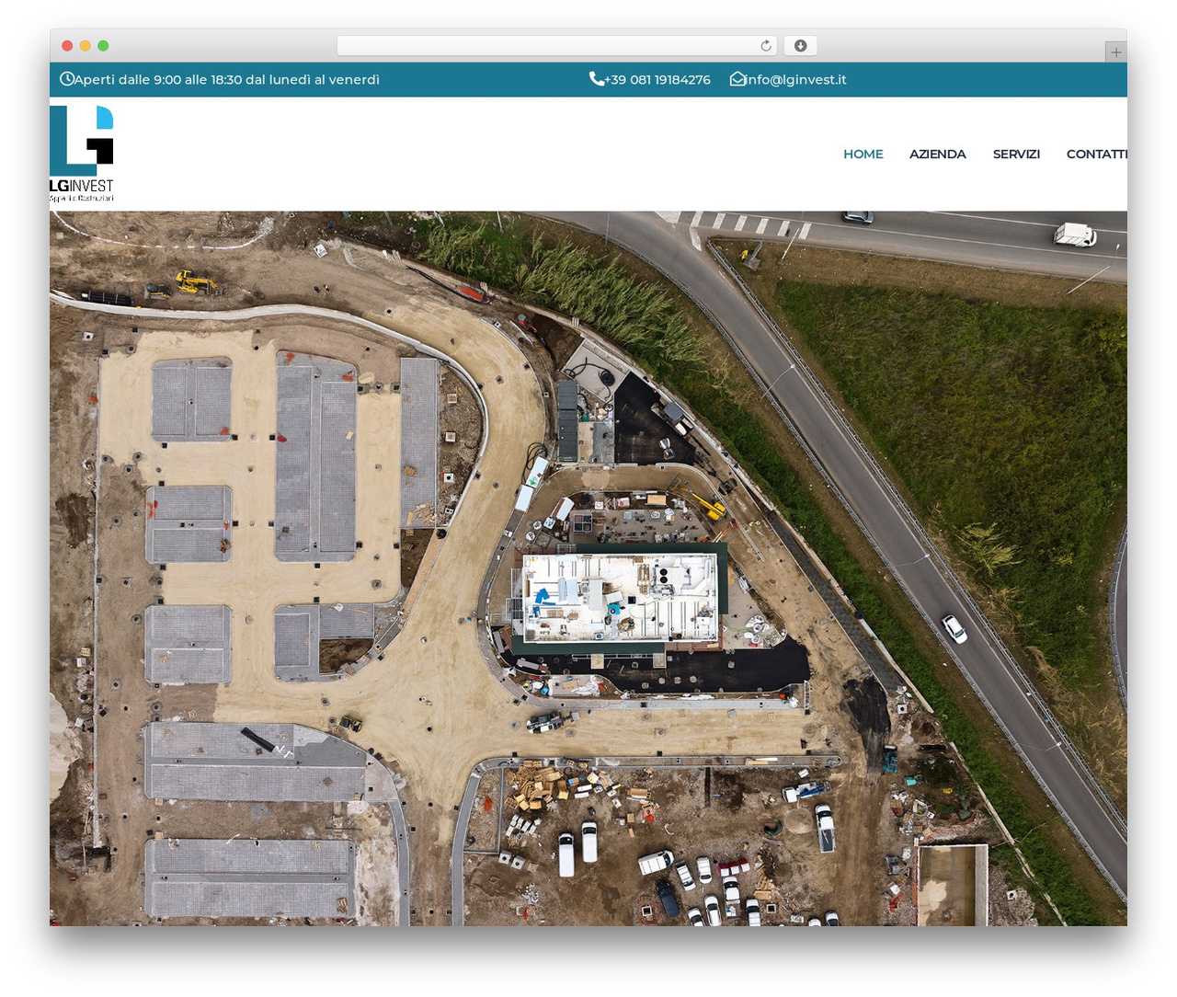Open the HOME menu item

point(863,155)
